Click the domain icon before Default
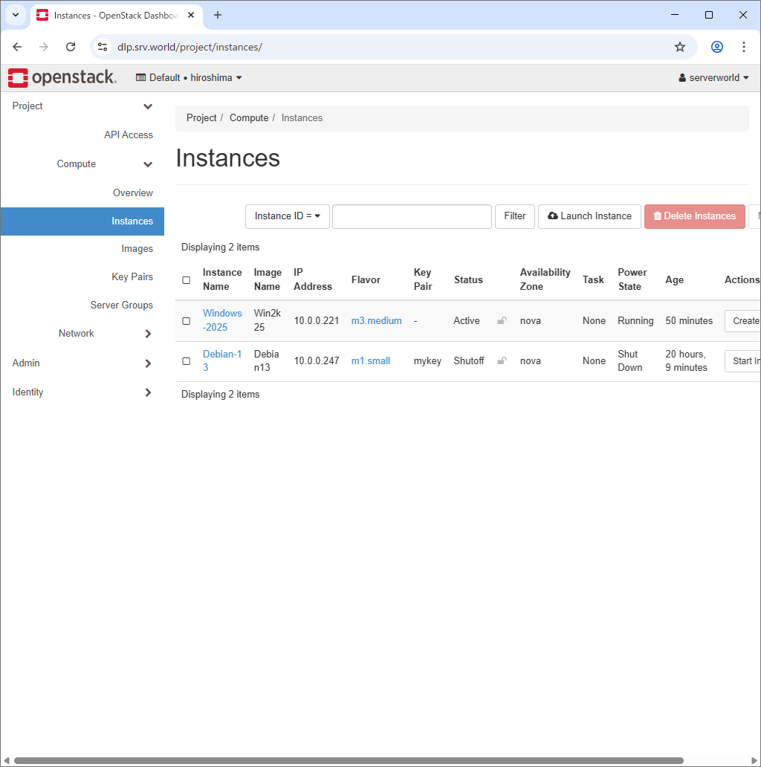The image size is (761, 767). (140, 77)
